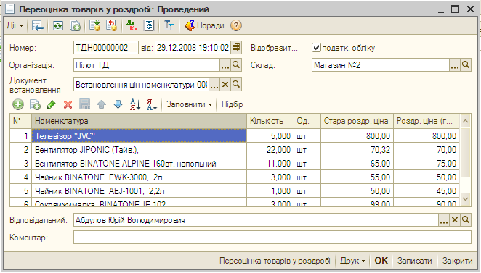
Task: Click the post document icon
Action: [x=94, y=25]
